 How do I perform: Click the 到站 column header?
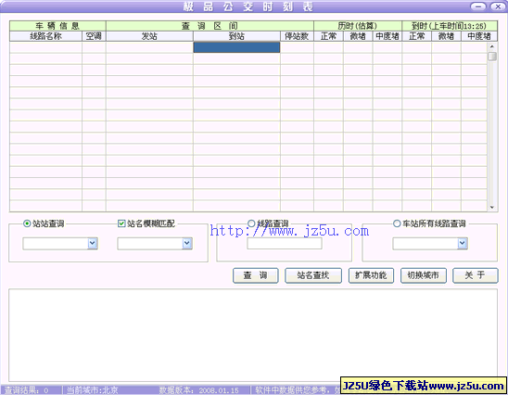pyautogui.click(x=236, y=36)
